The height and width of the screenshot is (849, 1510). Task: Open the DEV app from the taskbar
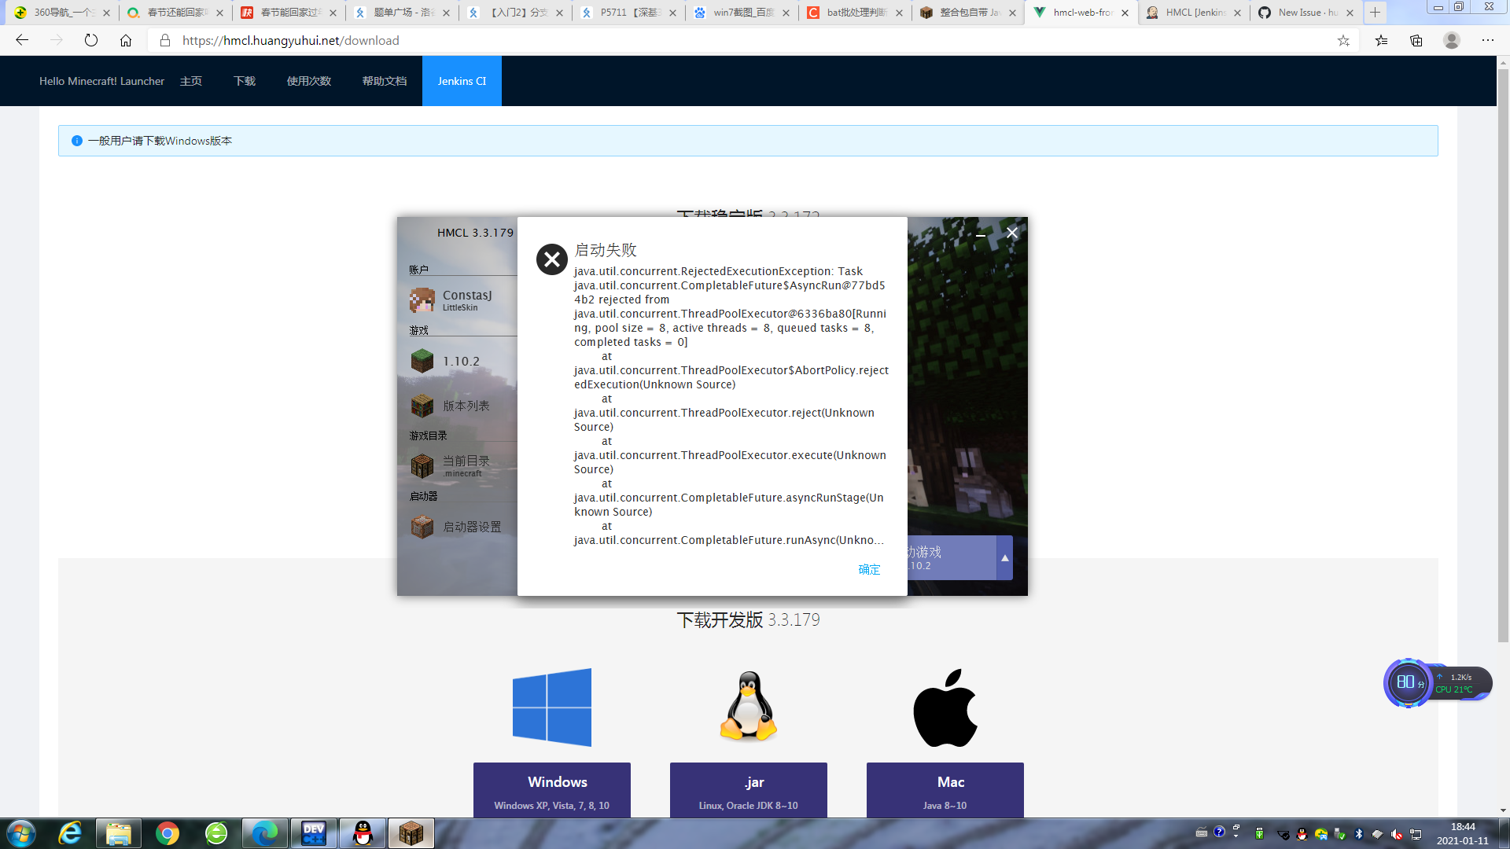[x=314, y=833]
